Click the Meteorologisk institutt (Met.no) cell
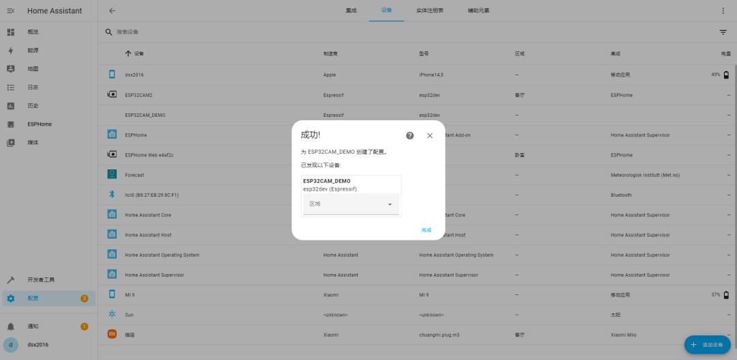 646,175
